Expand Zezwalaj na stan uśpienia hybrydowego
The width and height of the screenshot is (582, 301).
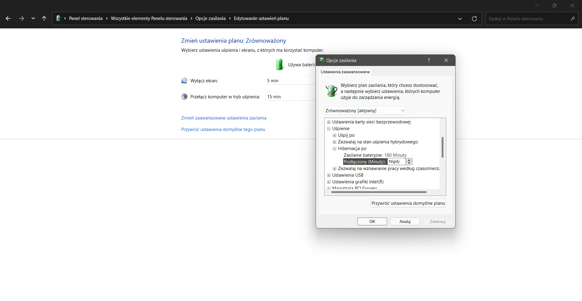[334, 142]
